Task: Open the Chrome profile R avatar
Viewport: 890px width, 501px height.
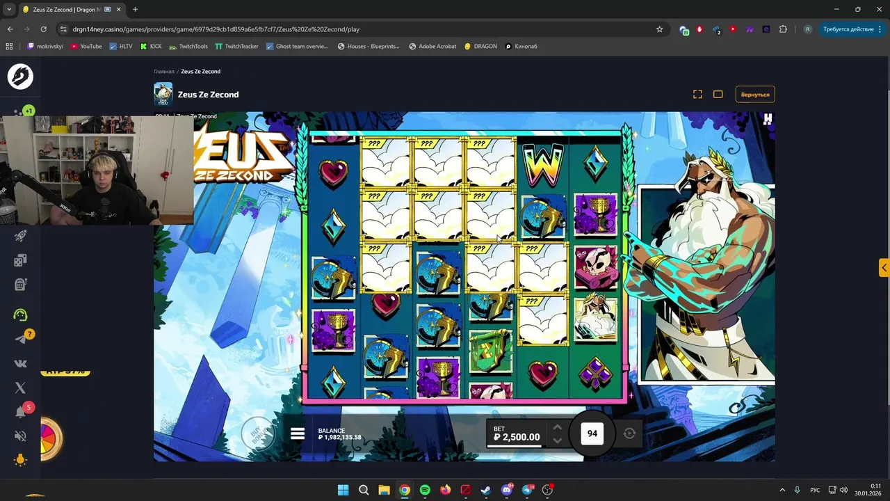Action: [807, 29]
